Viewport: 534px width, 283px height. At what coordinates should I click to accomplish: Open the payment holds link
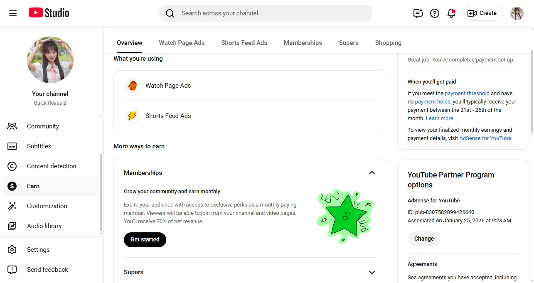click(432, 102)
